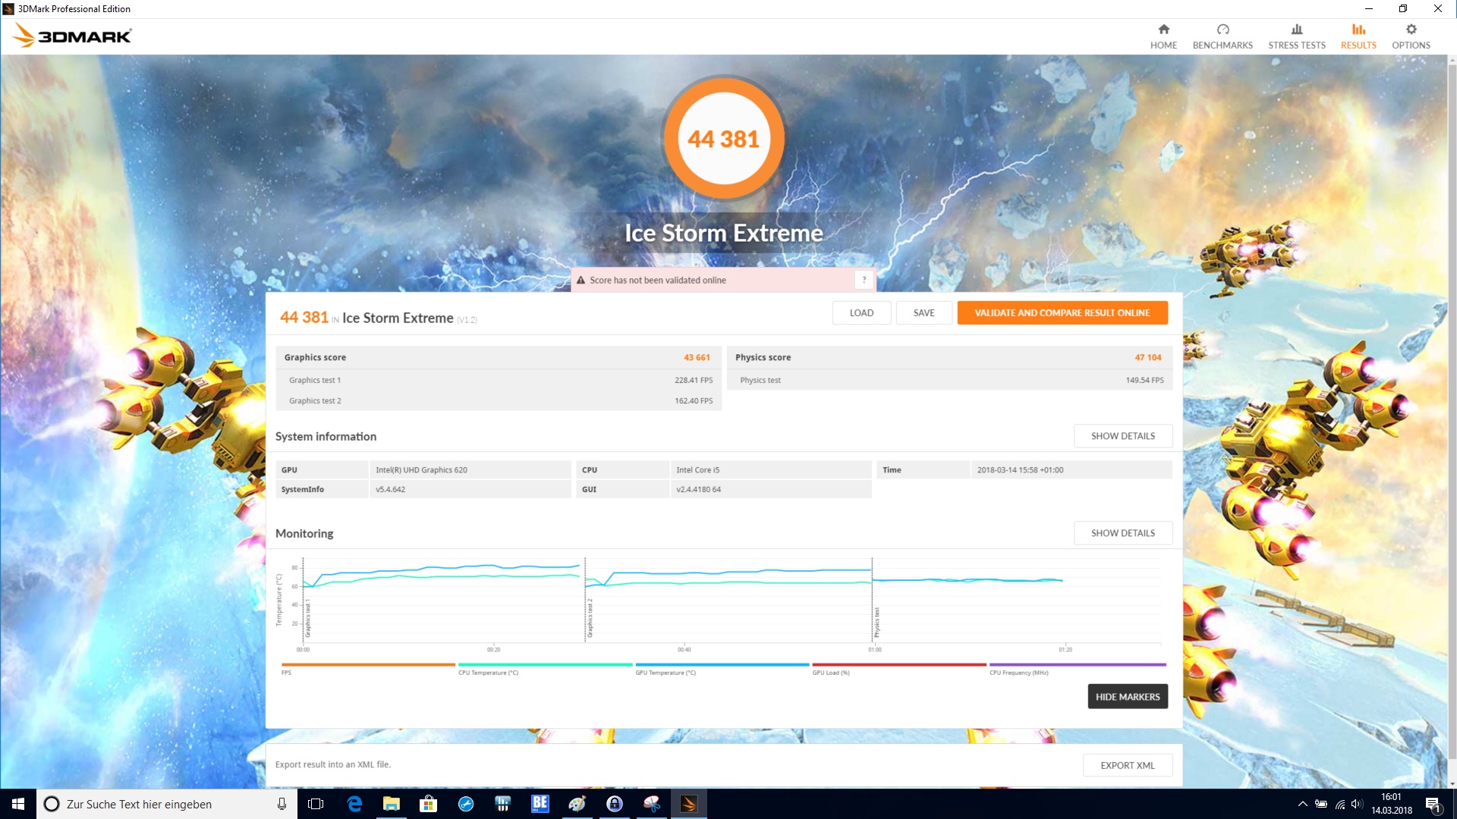This screenshot has height=819, width=1457.
Task: Click the score warning triangle icon
Action: [581, 280]
